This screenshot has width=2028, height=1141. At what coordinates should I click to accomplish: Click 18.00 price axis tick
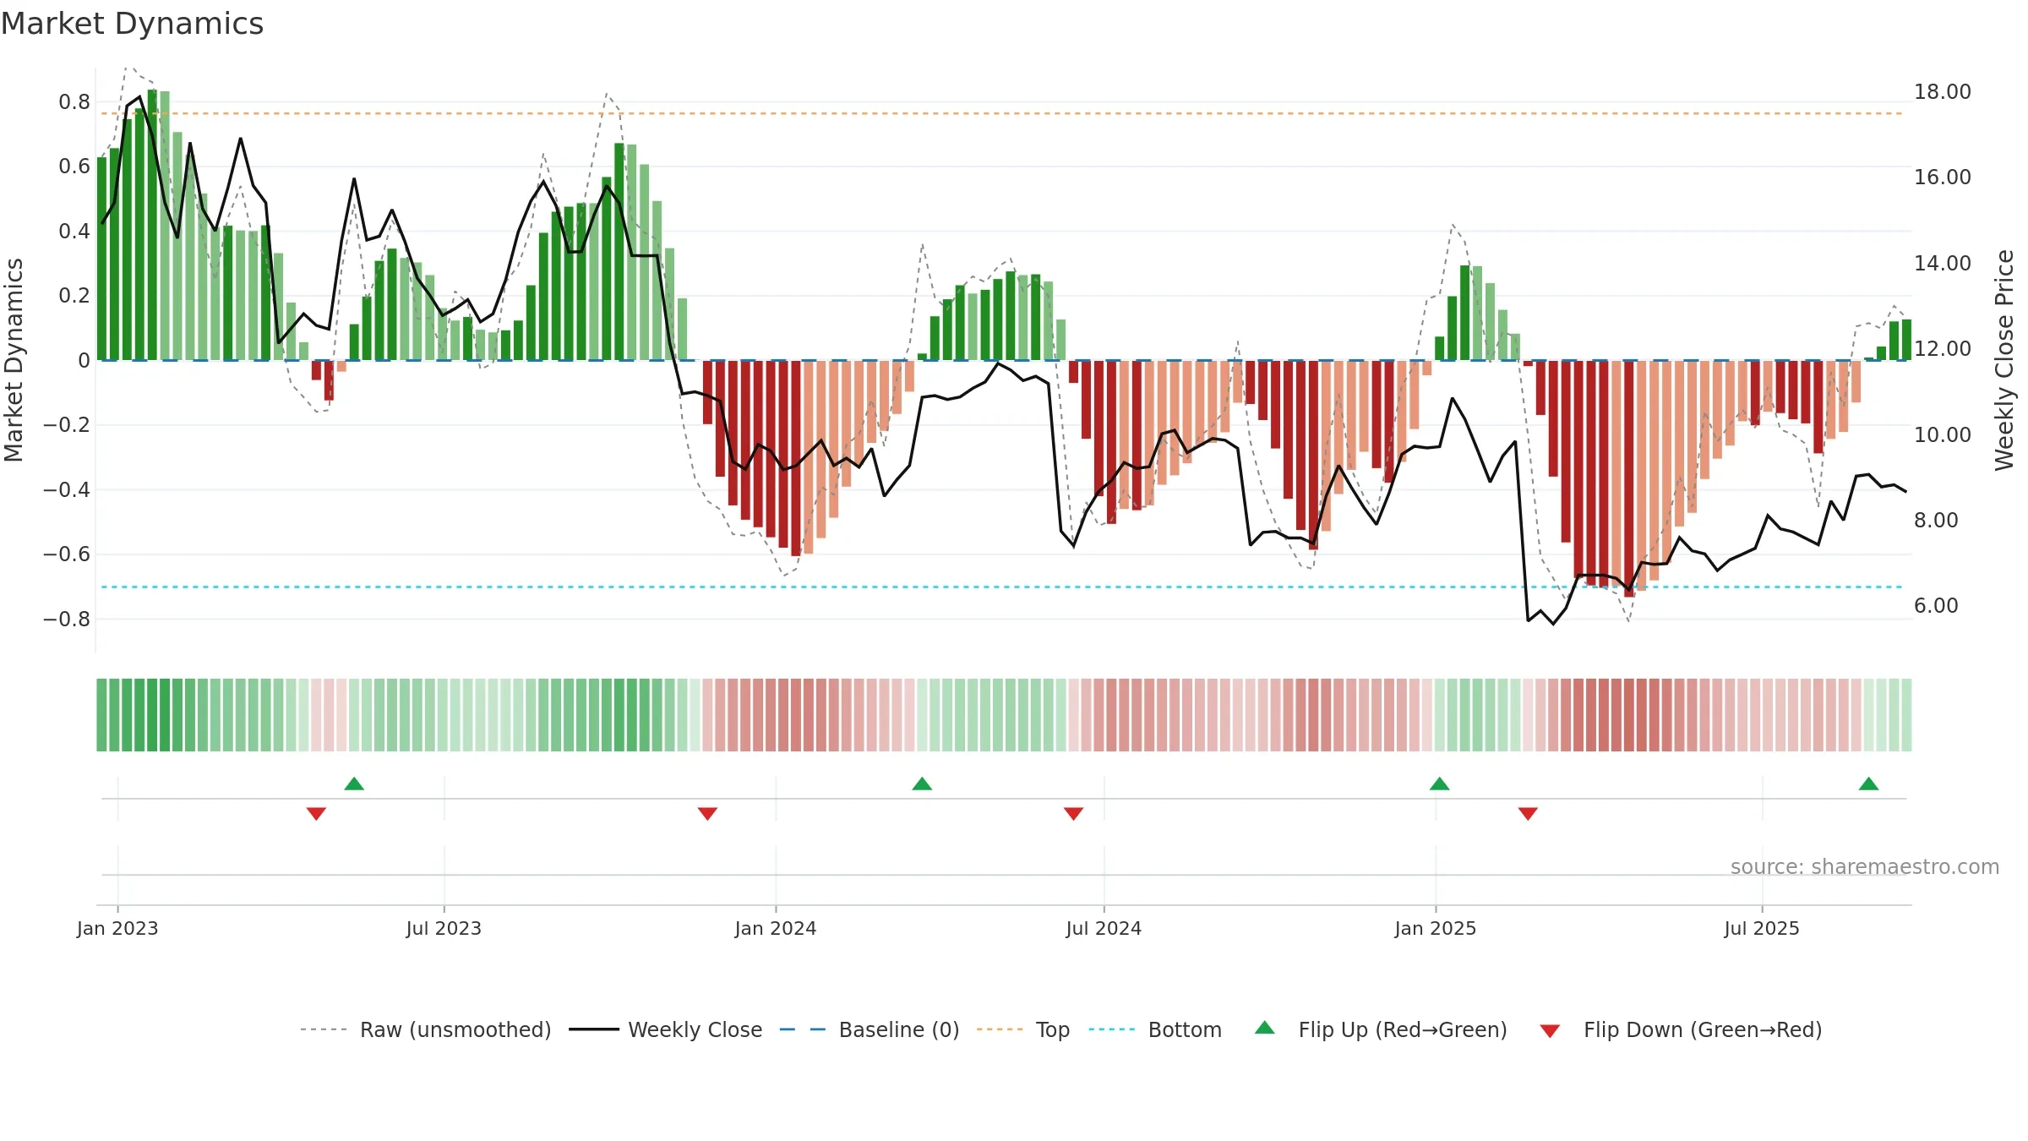pos(1943,91)
